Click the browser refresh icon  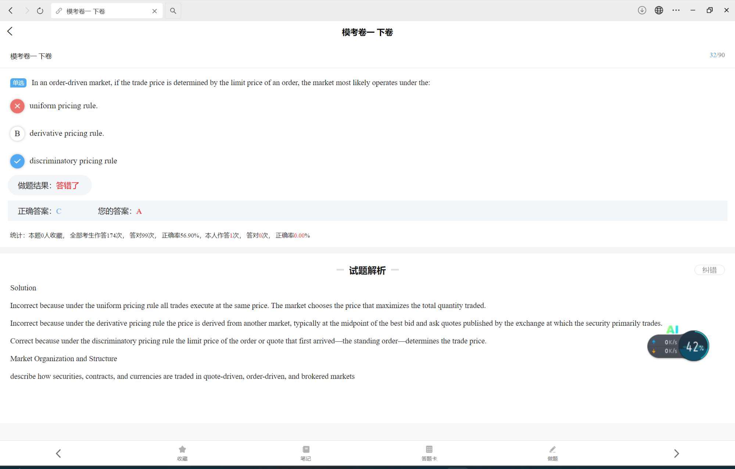point(40,11)
